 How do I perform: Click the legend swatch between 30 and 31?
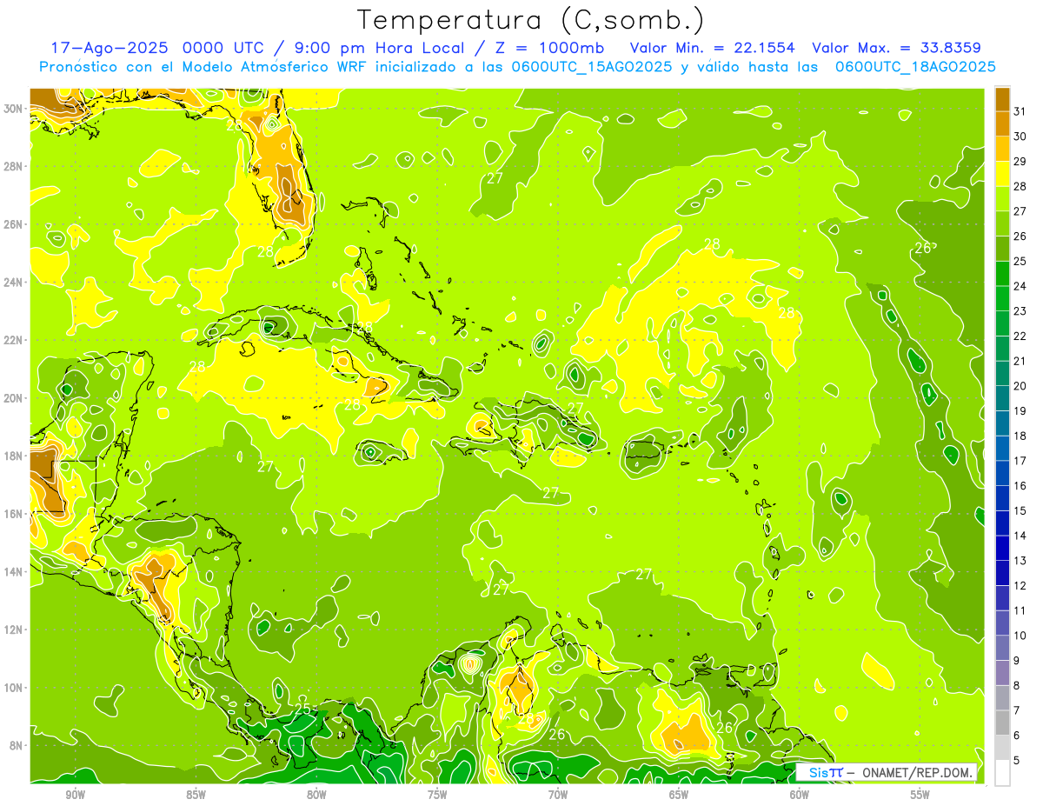click(1002, 123)
